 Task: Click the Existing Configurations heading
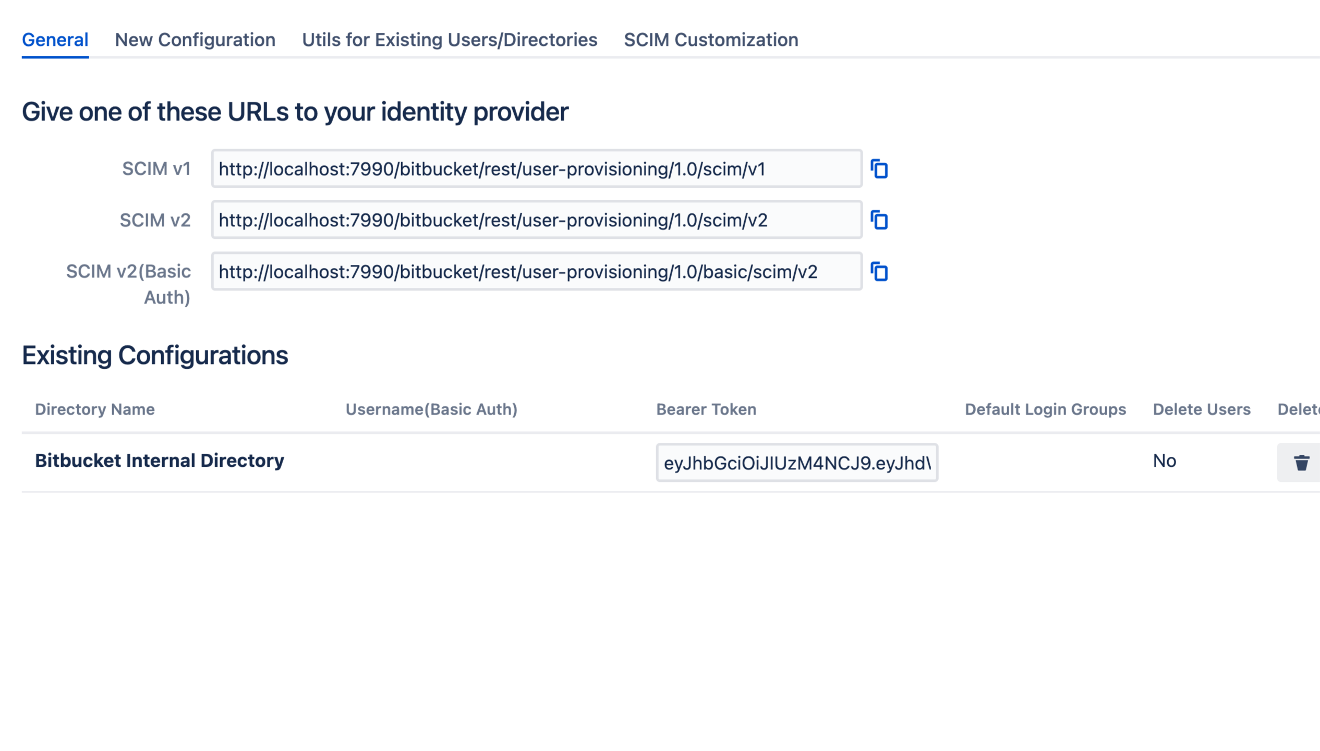pyautogui.click(x=154, y=355)
